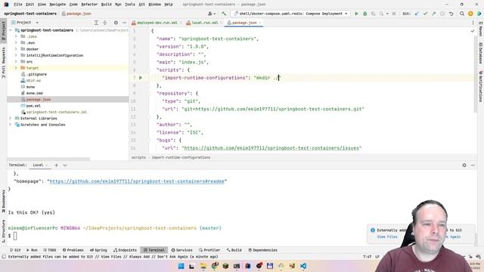Open Run tool window button
Image resolution: width=484 pixels, height=272 pixels.
[x=32, y=250]
